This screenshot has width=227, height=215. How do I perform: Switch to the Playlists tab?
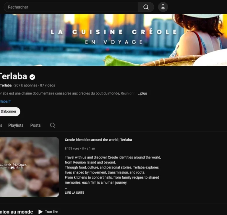[16, 125]
